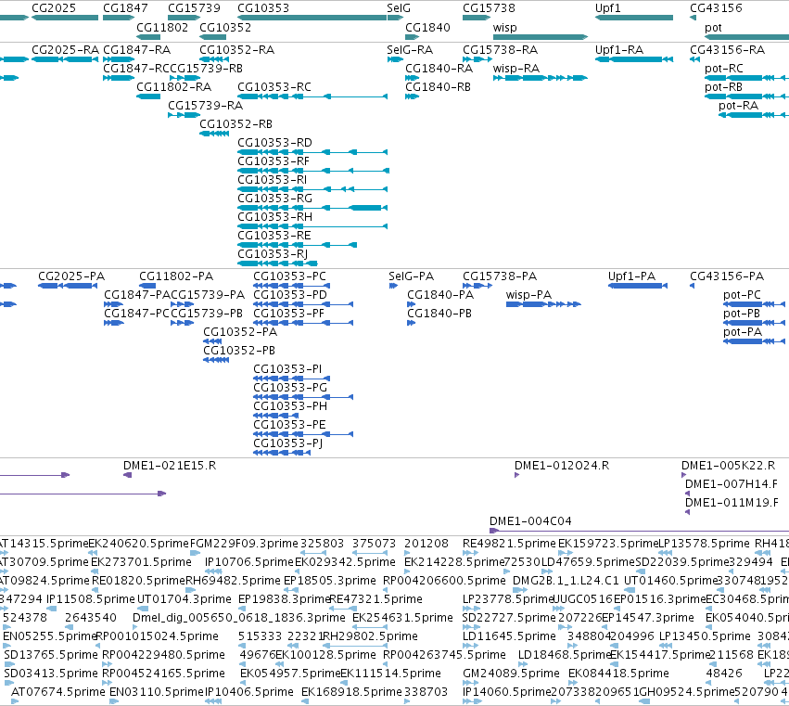
Task: Click the CG10352 gene label
Action: pyautogui.click(x=225, y=27)
